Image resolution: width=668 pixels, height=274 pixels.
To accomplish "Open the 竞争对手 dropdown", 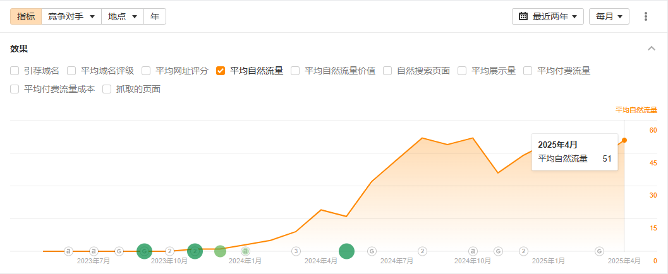I will pyautogui.click(x=71, y=16).
